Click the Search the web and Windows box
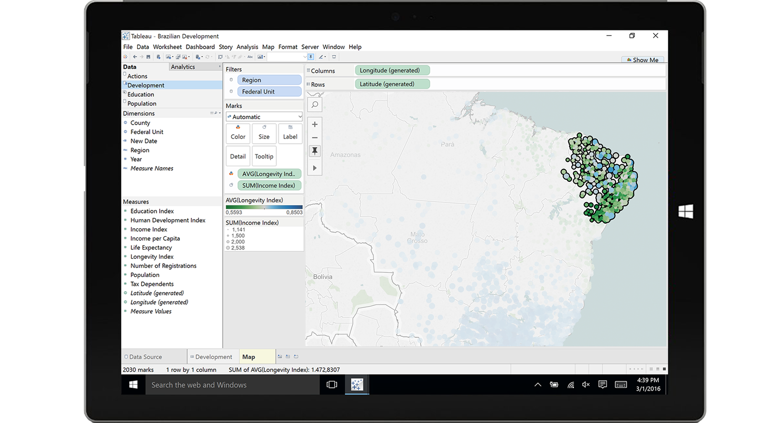The width and height of the screenshot is (783, 423). (x=232, y=385)
